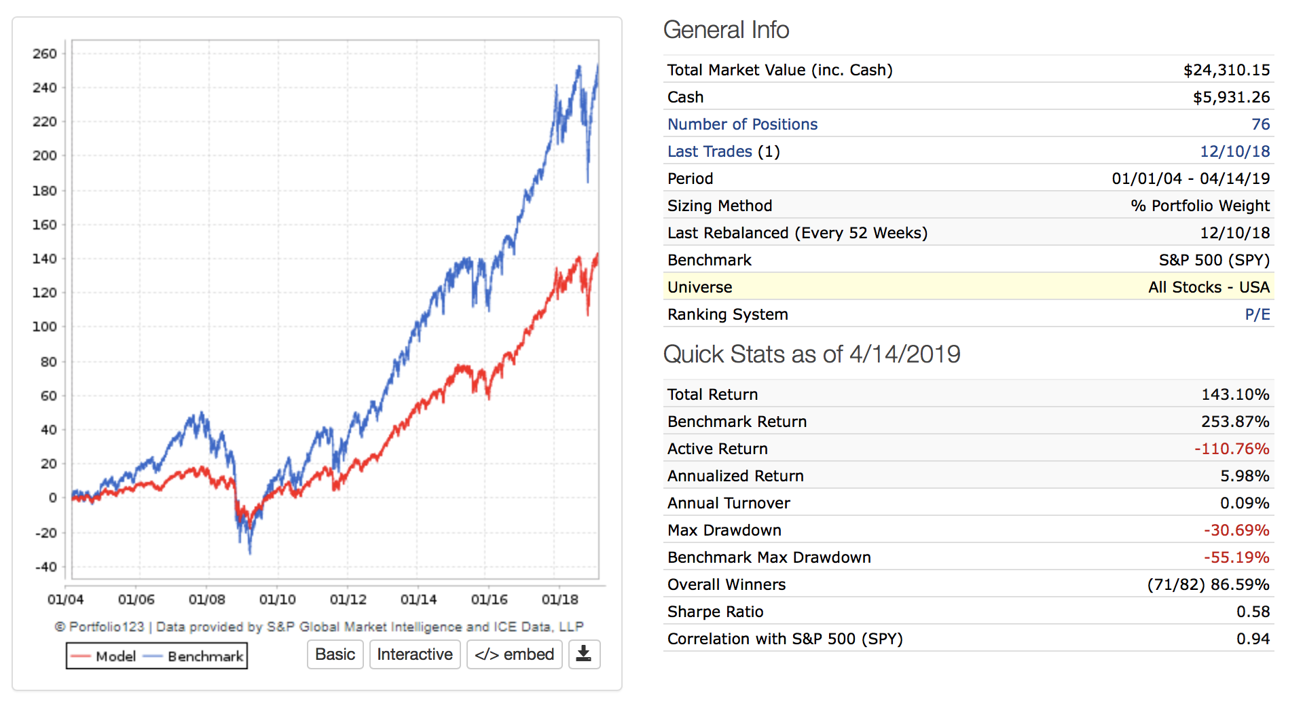Click the red Model legend line
Image resolution: width=1305 pixels, height=706 pixels.
click(x=81, y=656)
